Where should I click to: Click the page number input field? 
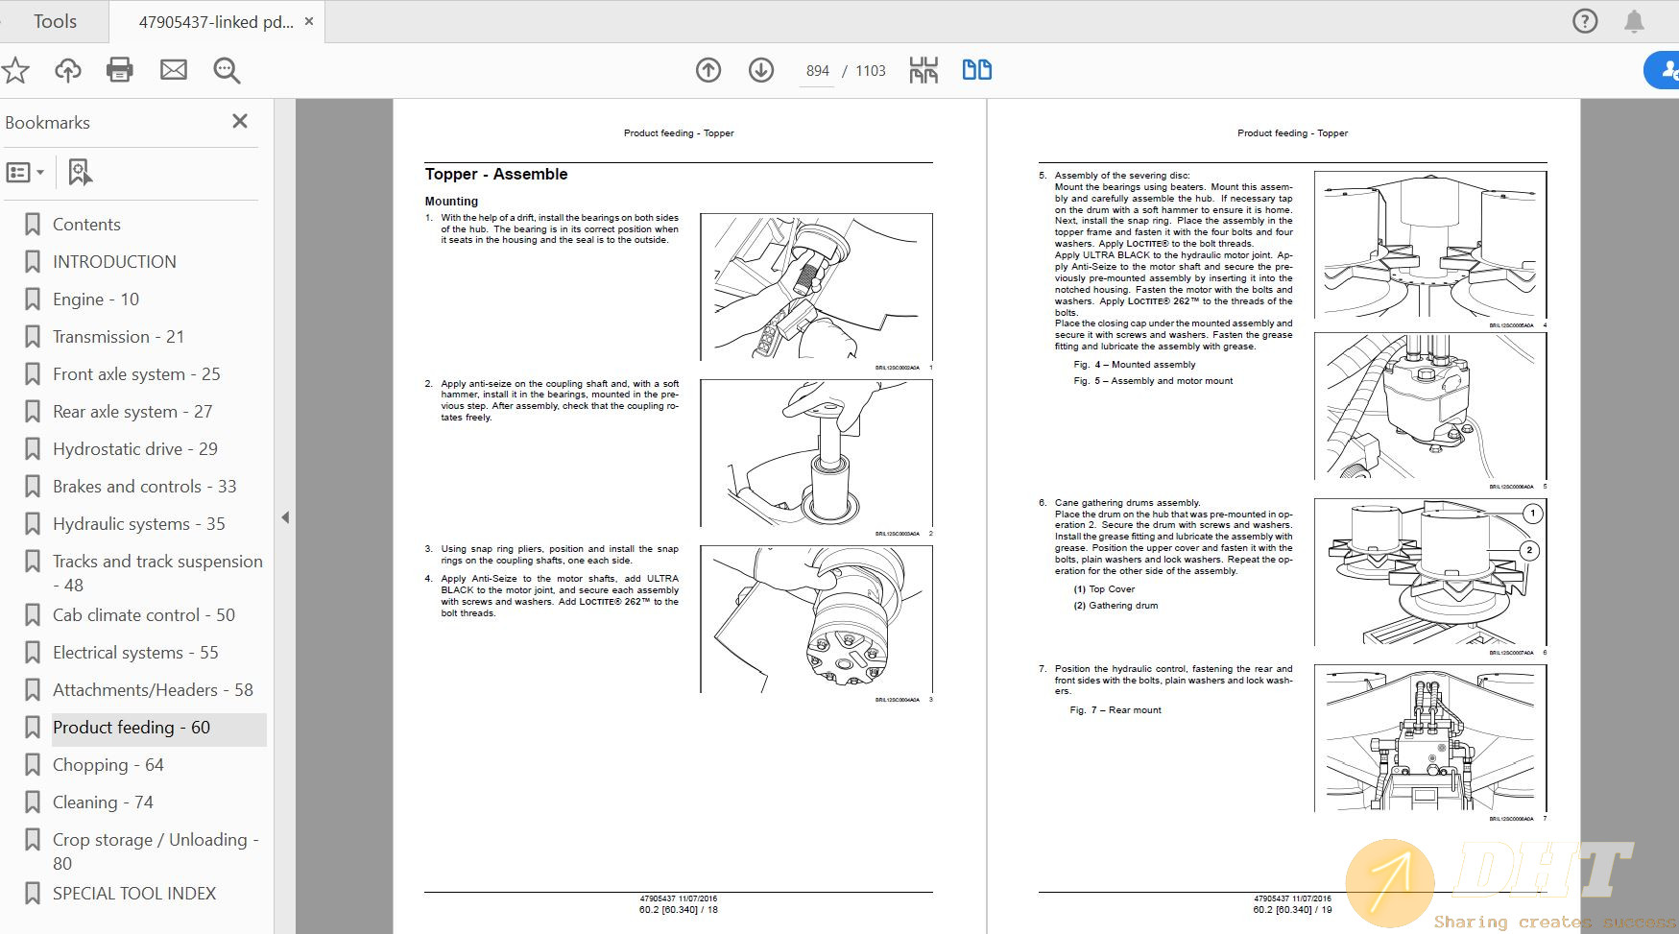click(x=817, y=71)
